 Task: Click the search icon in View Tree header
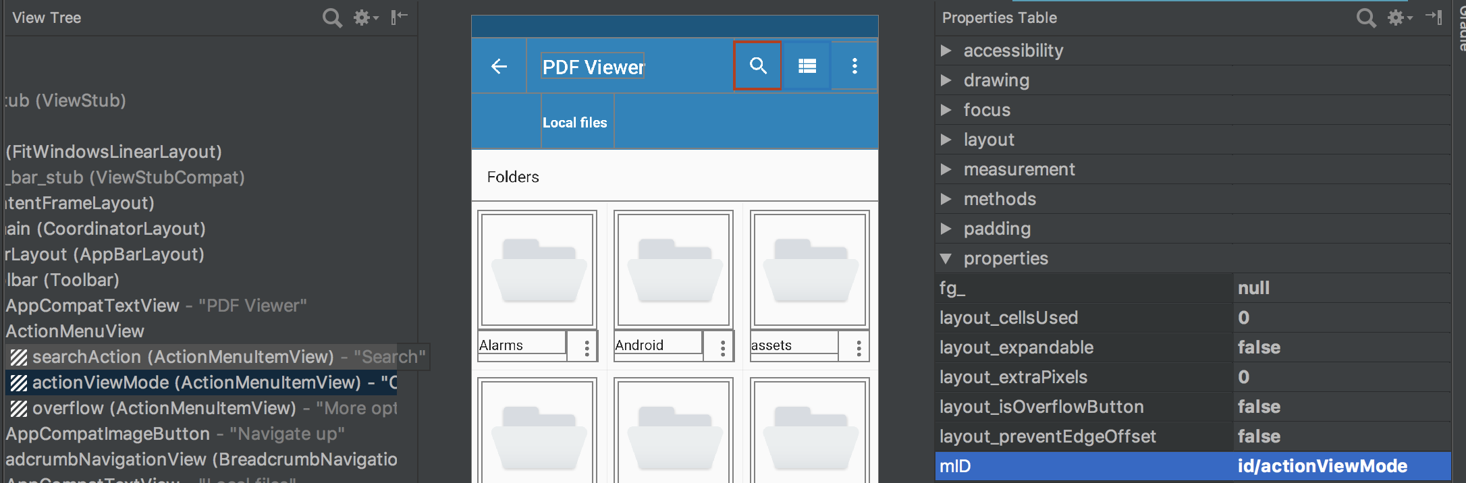[331, 18]
